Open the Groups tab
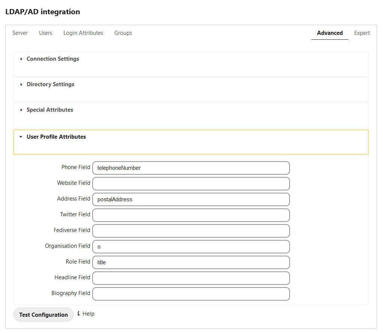383x334 pixels. point(123,33)
